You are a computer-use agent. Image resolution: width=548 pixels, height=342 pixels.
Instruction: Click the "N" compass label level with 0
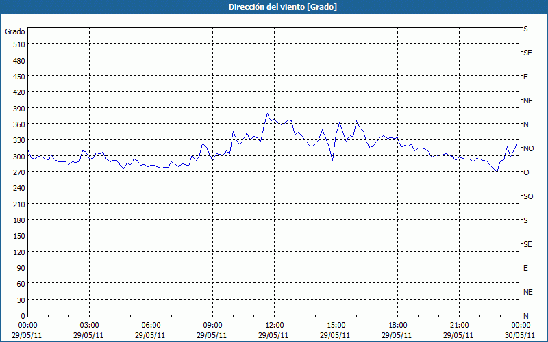click(x=526, y=316)
